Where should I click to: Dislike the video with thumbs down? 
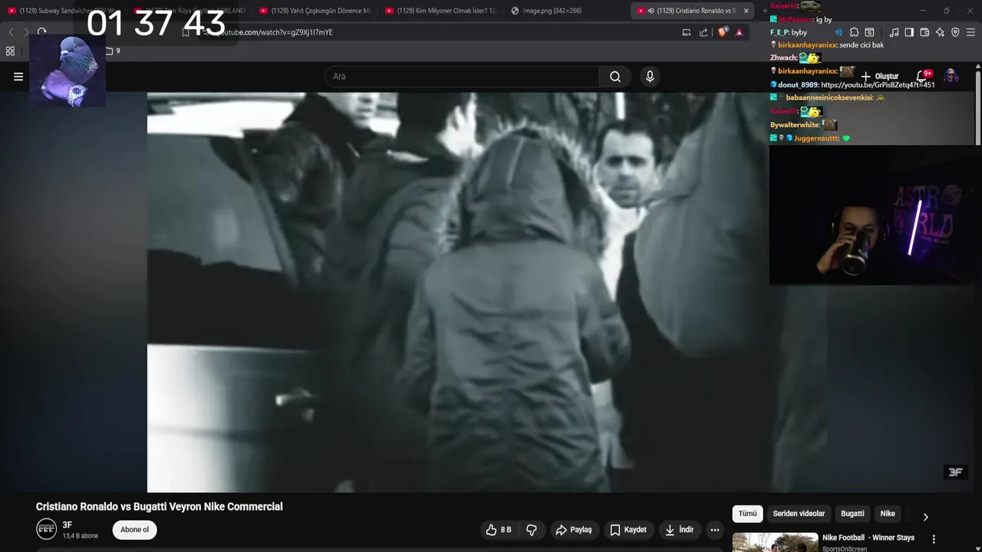531,530
